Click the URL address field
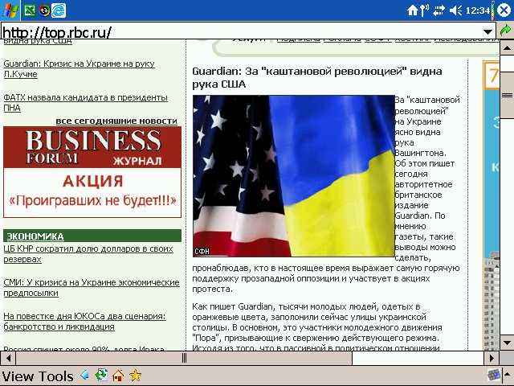 click(x=241, y=31)
